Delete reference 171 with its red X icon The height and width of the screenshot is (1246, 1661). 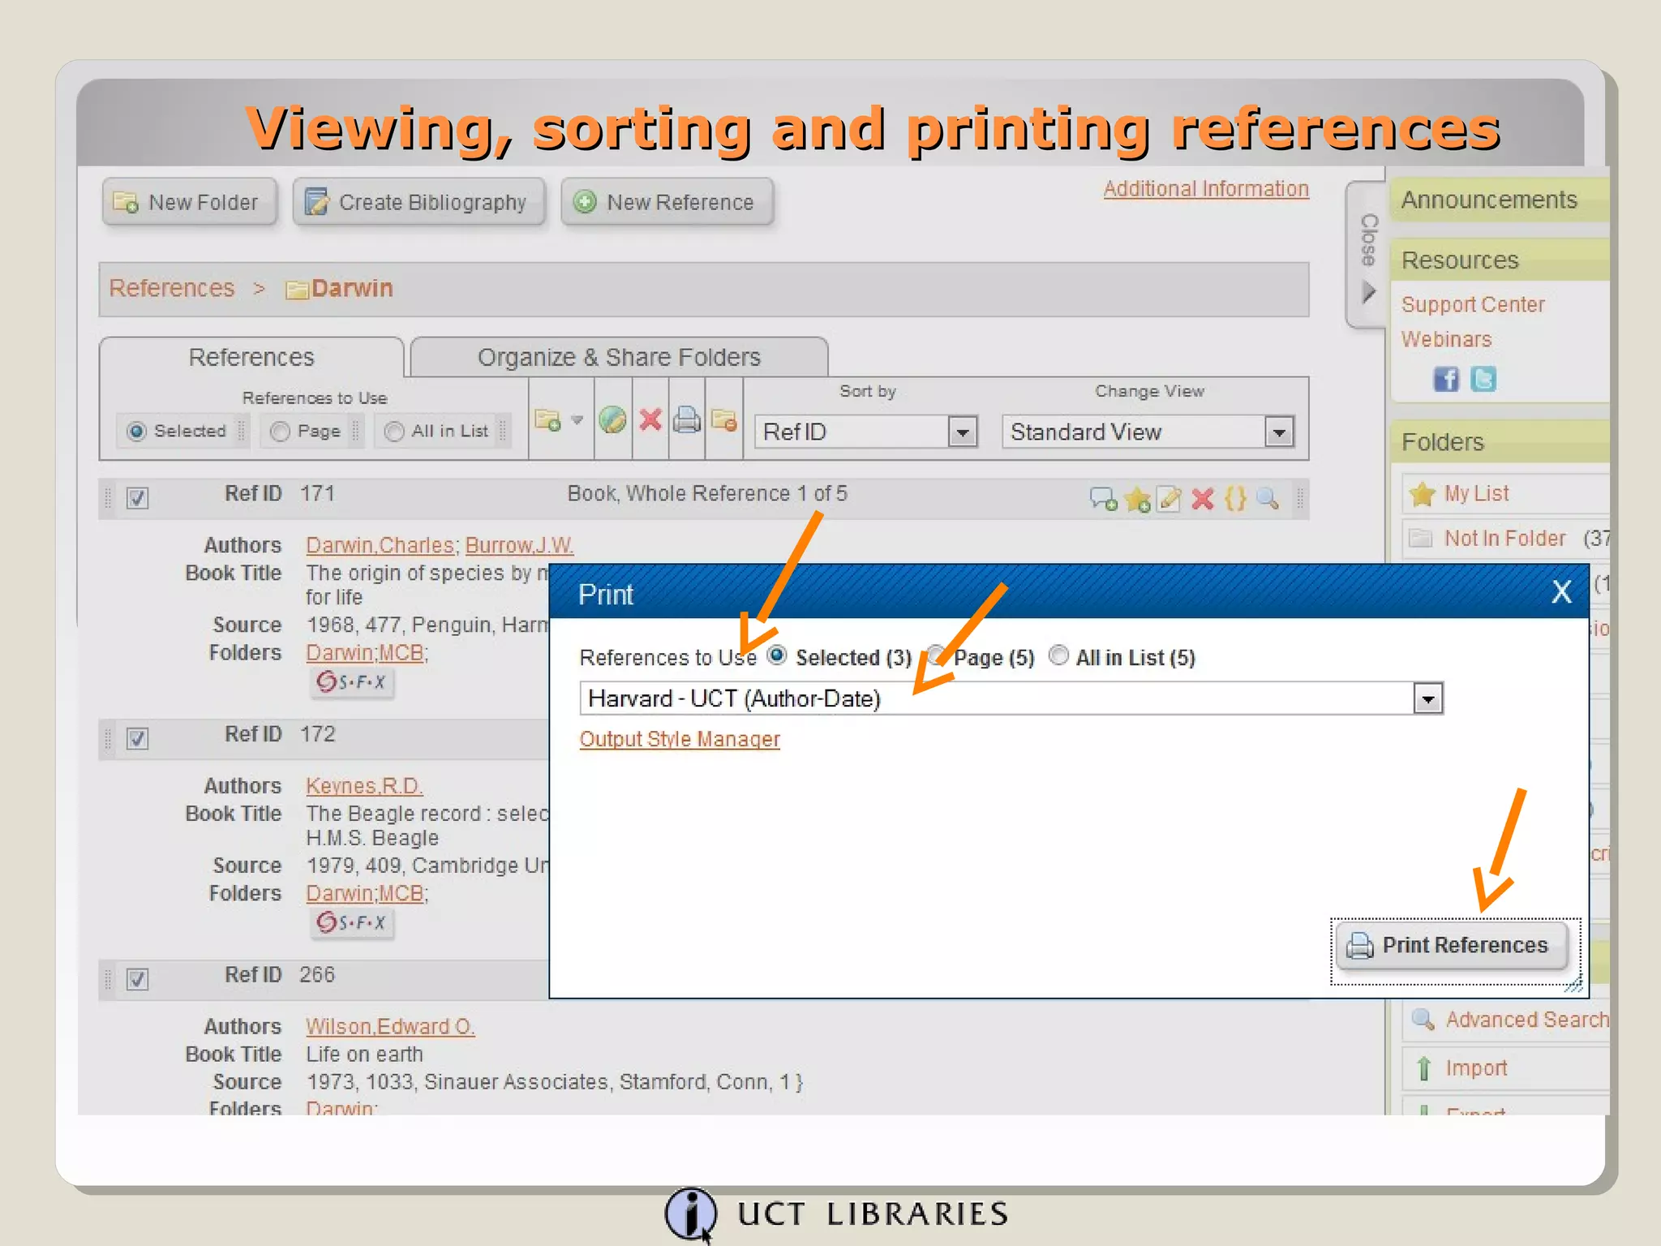(1202, 499)
